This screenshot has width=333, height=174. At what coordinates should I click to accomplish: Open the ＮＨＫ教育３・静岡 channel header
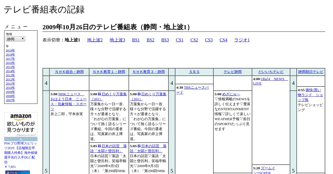click(x=149, y=72)
